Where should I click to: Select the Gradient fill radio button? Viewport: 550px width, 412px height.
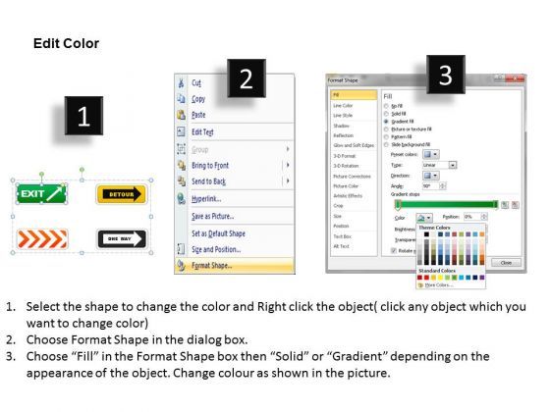pos(386,122)
